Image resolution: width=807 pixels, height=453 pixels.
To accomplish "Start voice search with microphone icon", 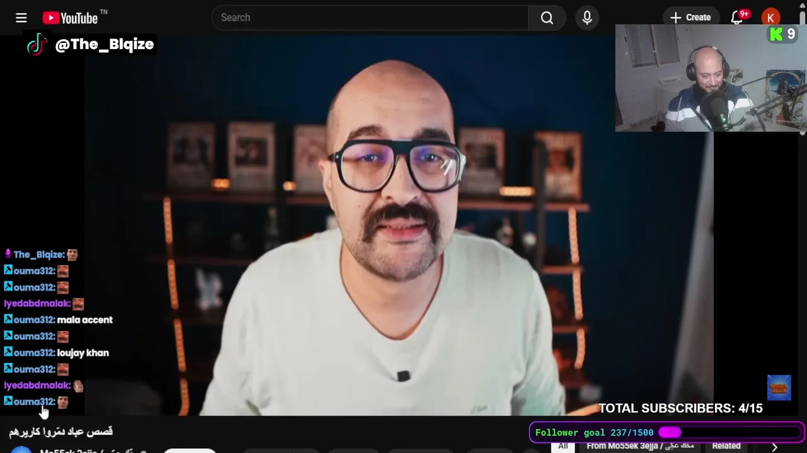I will (587, 18).
